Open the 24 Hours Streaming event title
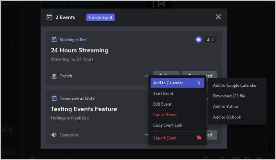The height and width of the screenshot is (160, 276). pos(80,50)
